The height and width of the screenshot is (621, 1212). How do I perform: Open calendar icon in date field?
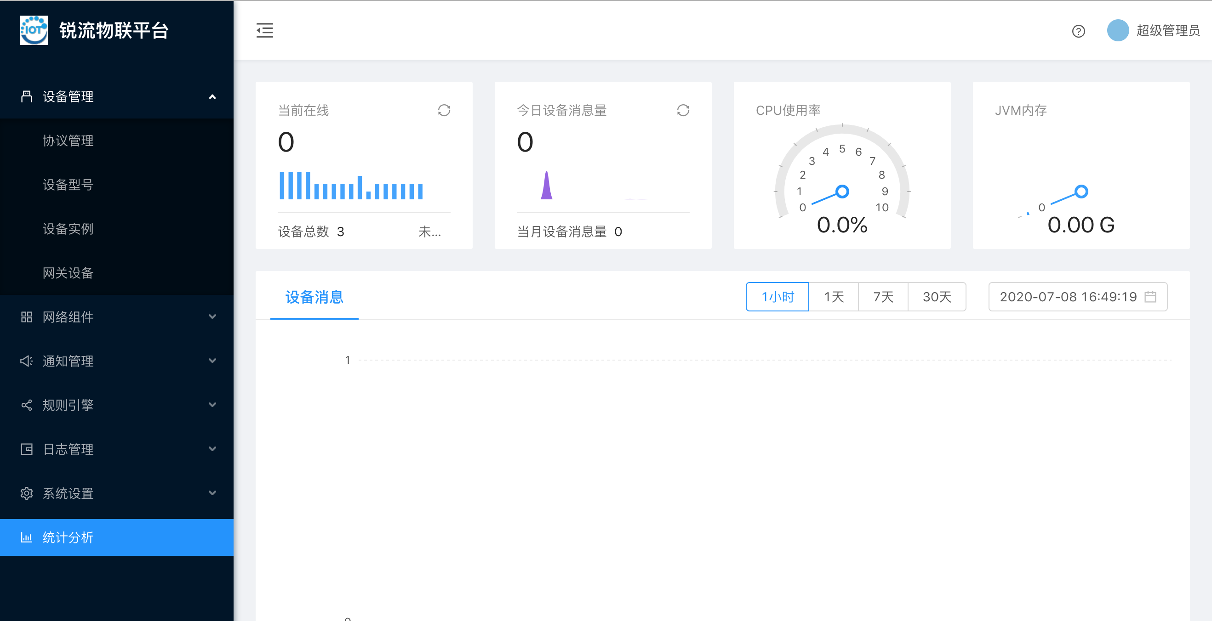[1150, 297]
